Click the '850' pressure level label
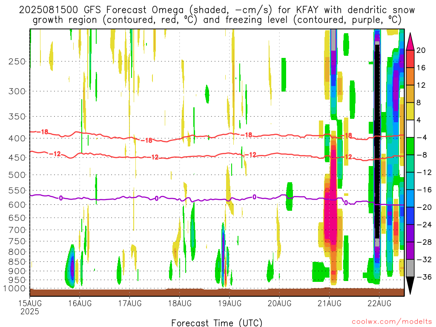Image resolution: width=436 pixels, height=327 pixels. pyautogui.click(x=17, y=262)
